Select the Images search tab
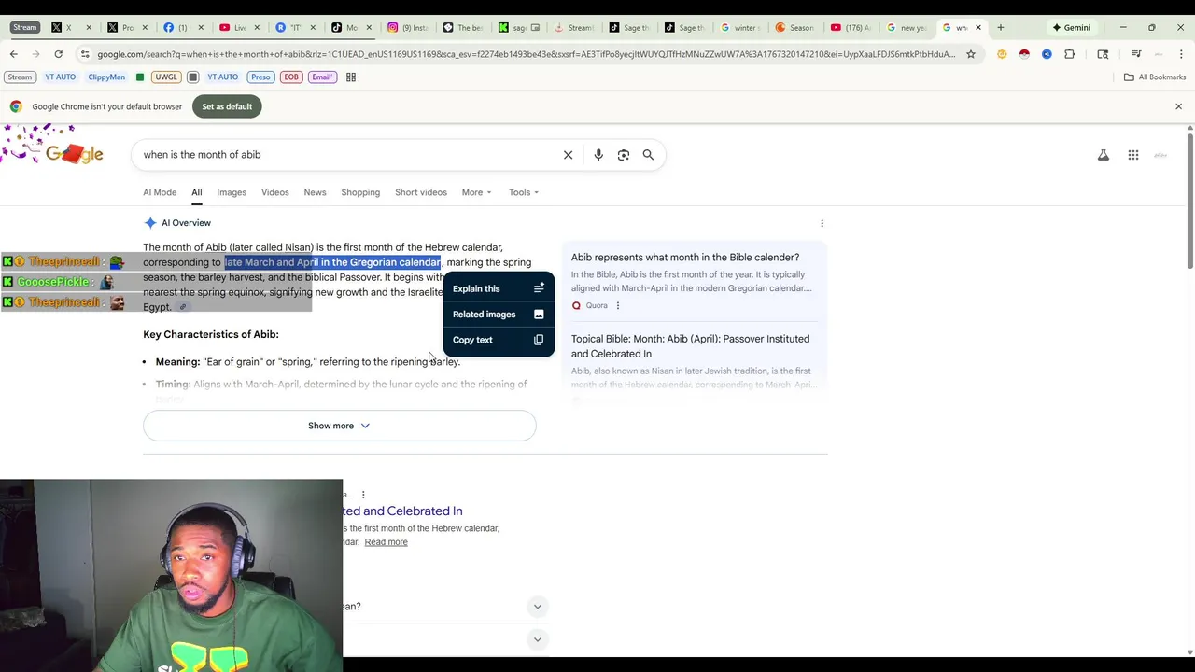 232,192
